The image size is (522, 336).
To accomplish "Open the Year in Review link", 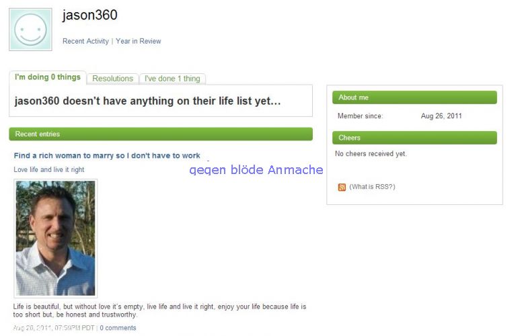I will 139,41.
